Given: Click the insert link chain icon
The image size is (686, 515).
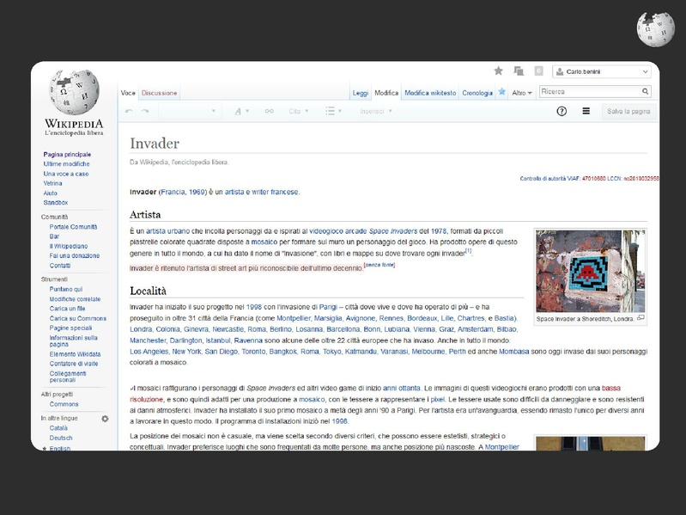Looking at the screenshot, I should 269,111.
